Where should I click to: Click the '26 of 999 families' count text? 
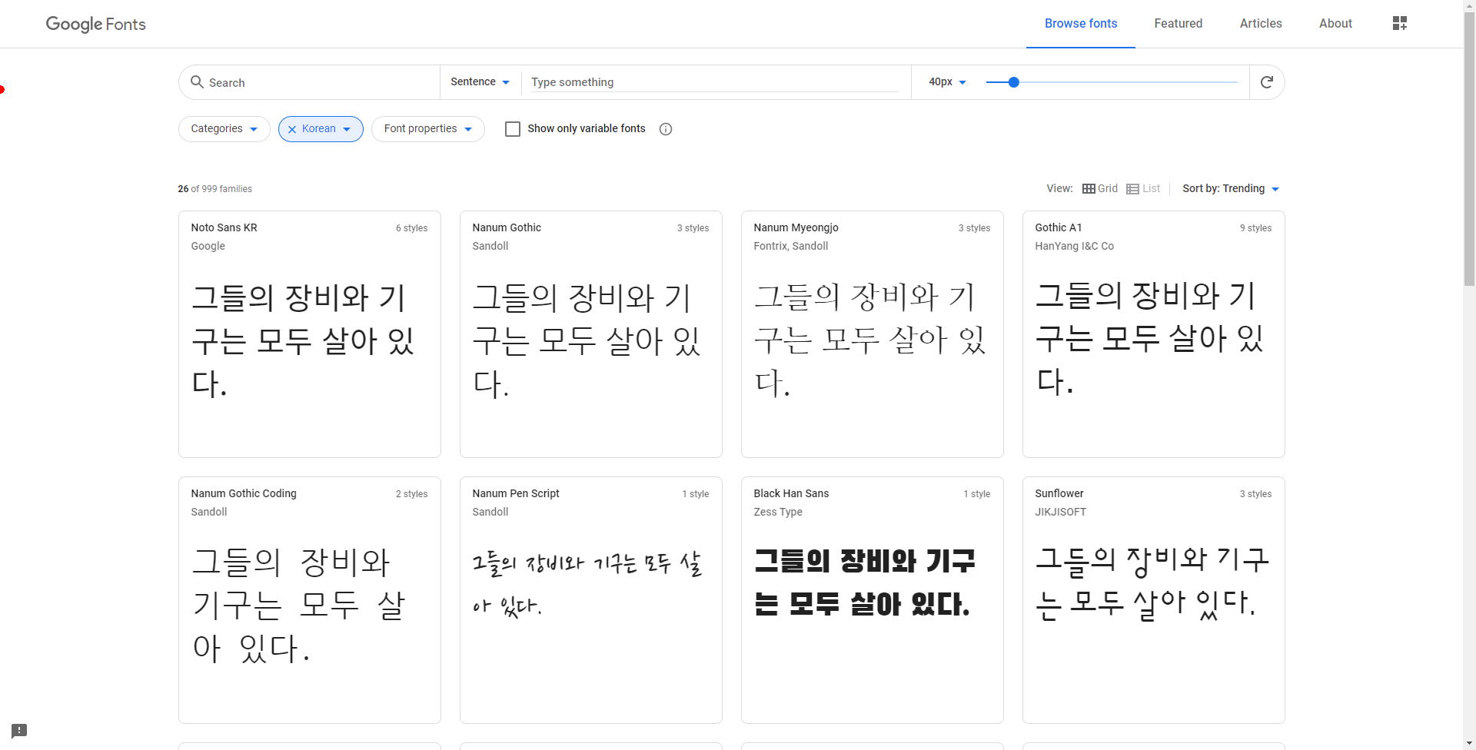click(x=215, y=189)
